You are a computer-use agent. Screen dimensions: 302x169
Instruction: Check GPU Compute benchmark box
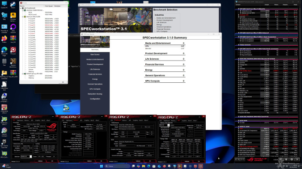(x=155, y=31)
